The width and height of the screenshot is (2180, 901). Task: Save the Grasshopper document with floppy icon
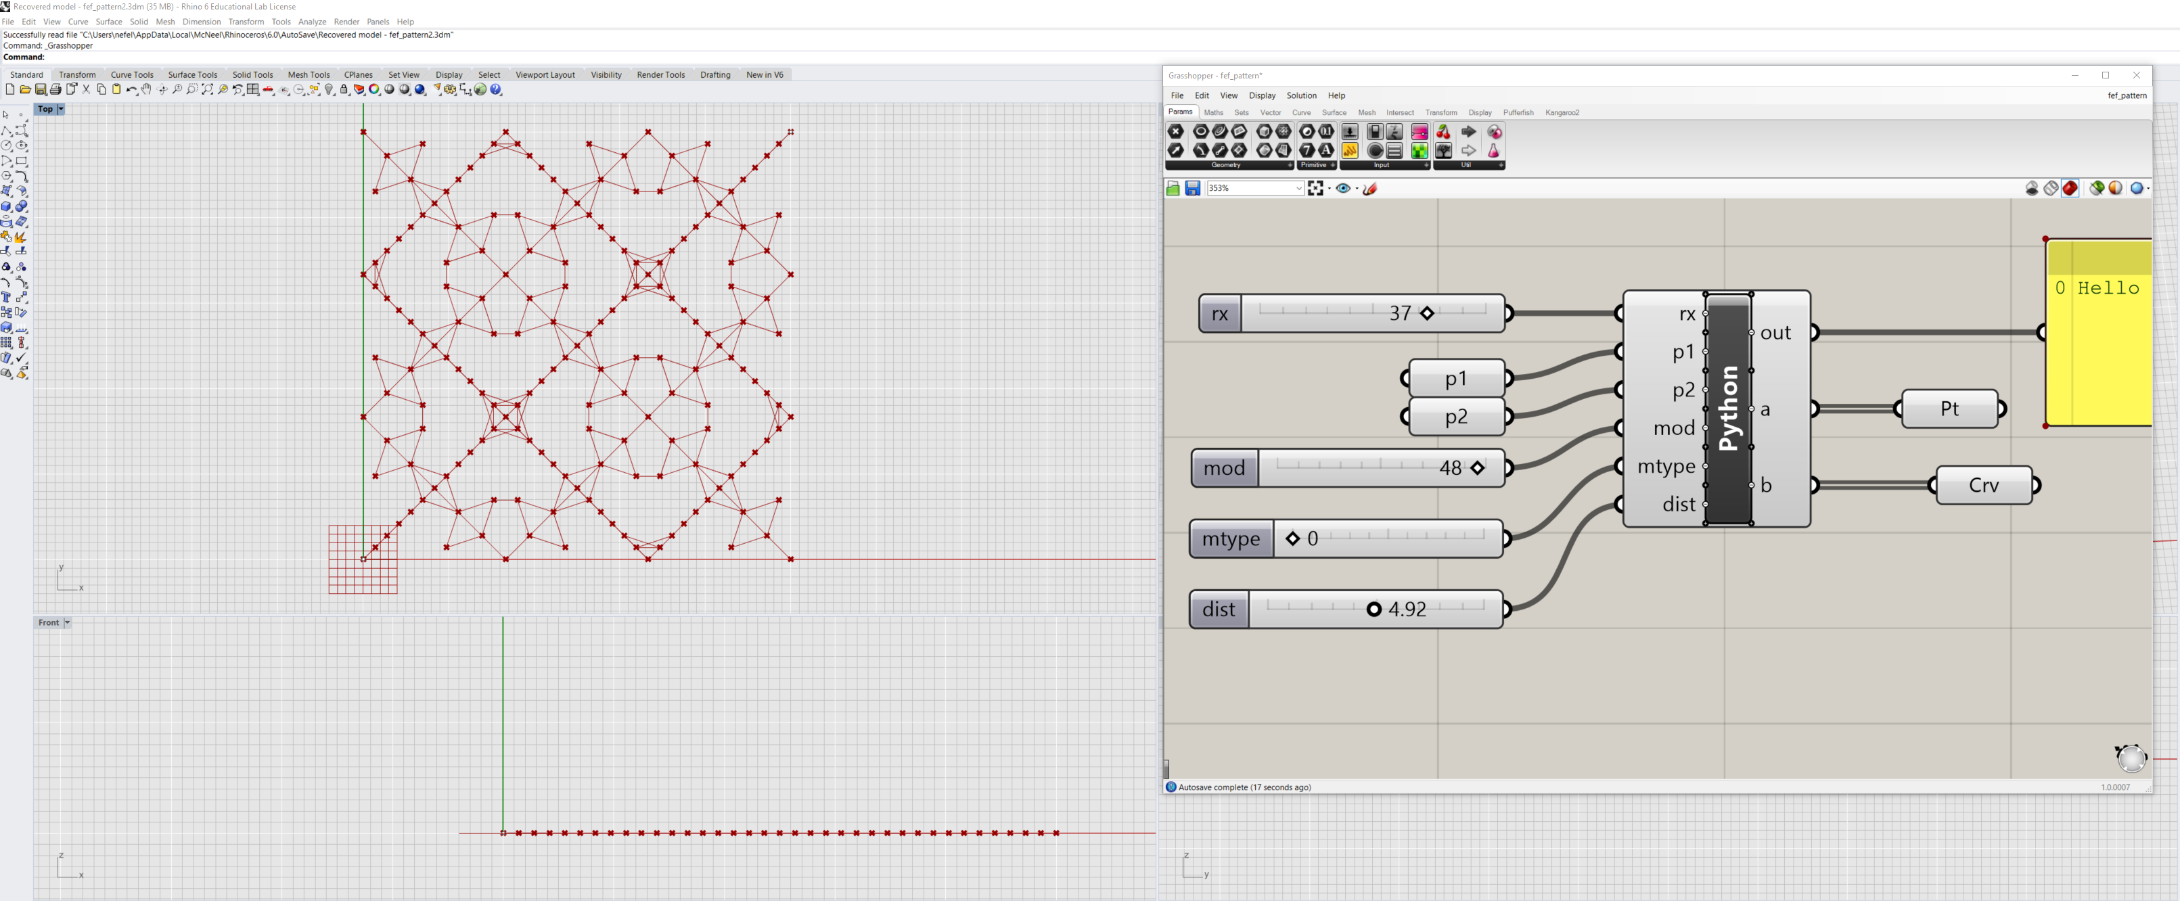(x=1194, y=189)
